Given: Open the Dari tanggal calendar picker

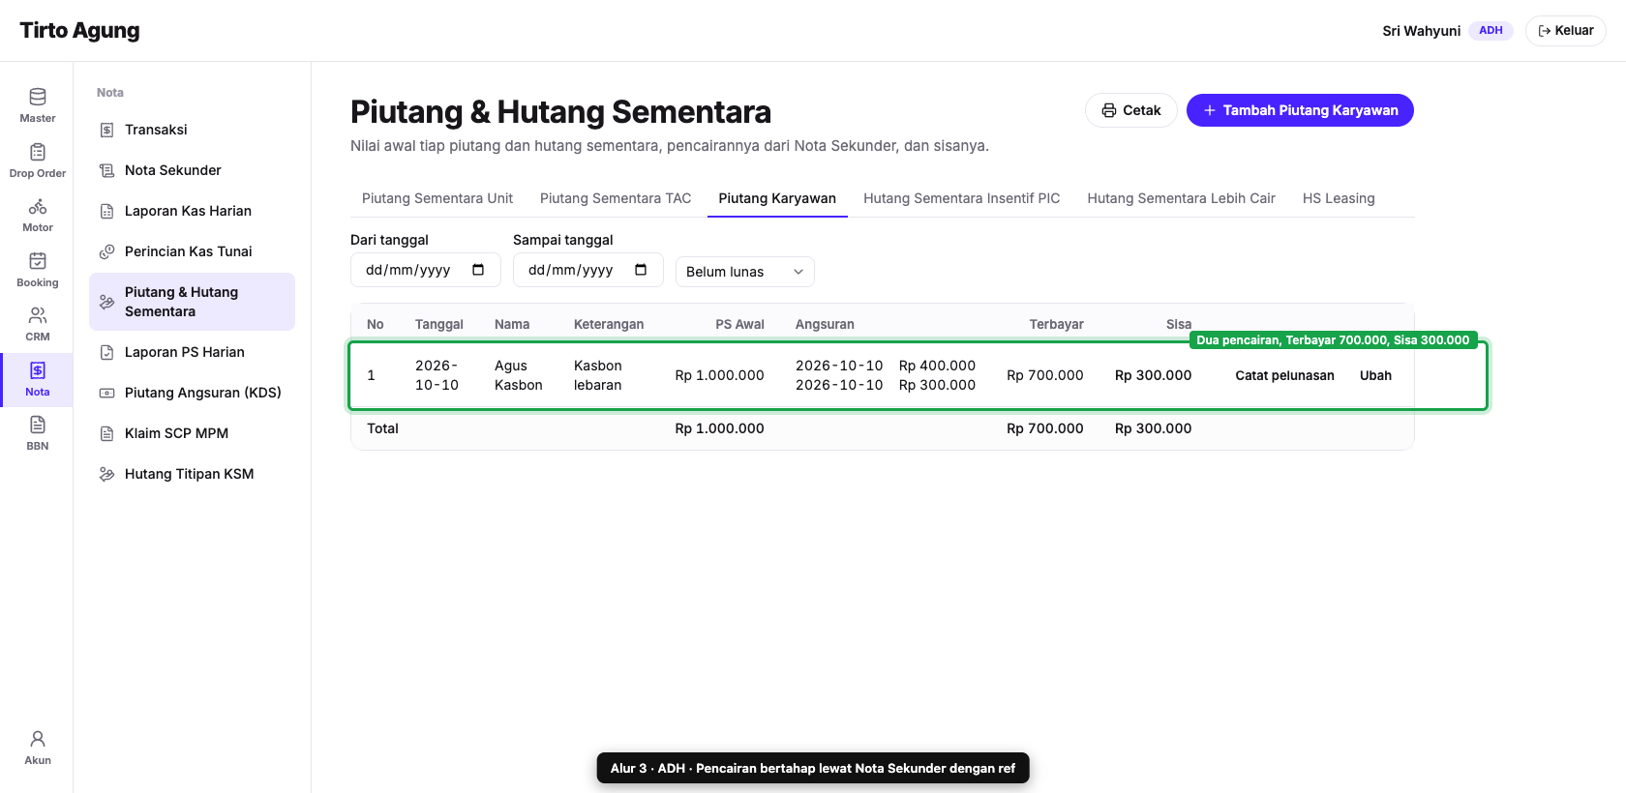Looking at the screenshot, I should (x=478, y=270).
